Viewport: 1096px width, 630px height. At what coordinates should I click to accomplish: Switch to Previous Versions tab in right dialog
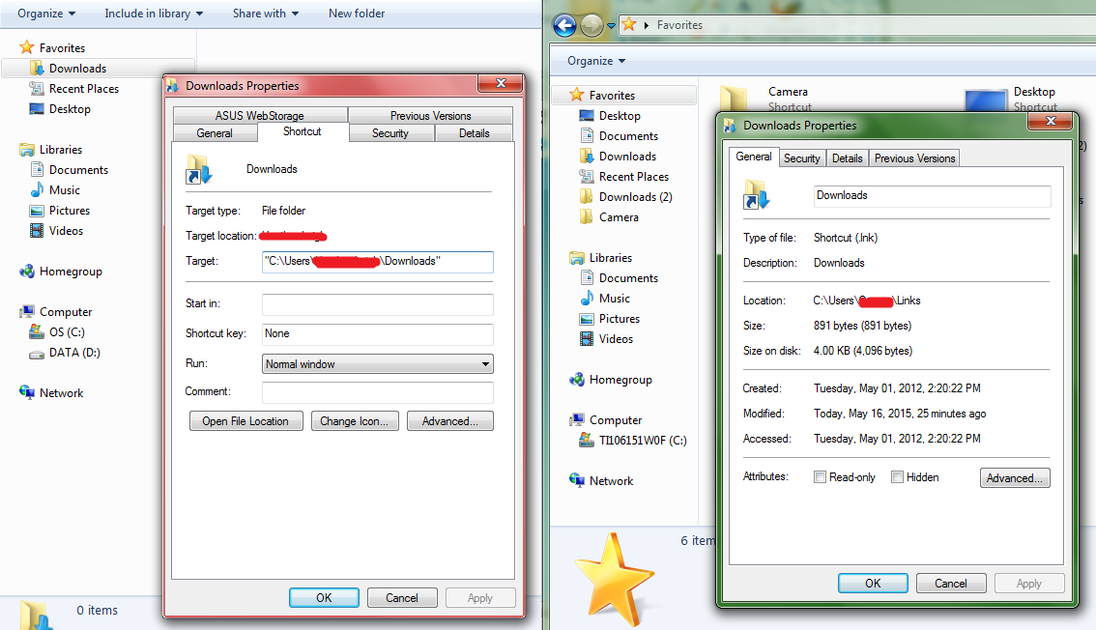914,158
